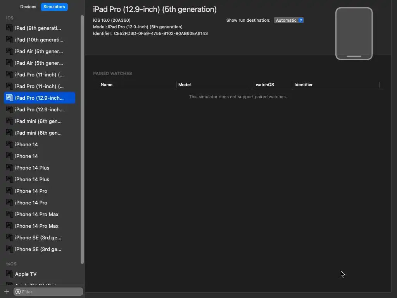
Task: Click the icon of the second iPhone 14 Plus row
Action: pyautogui.click(x=10, y=179)
